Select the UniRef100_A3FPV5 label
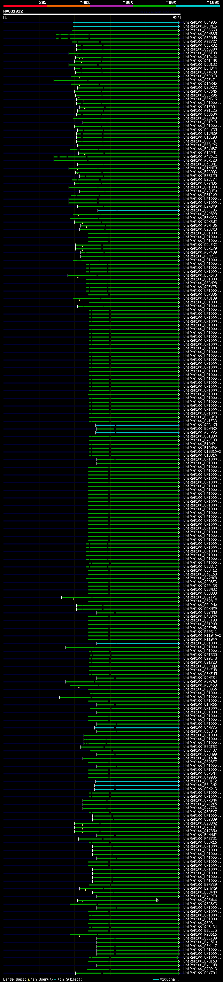This screenshot has height=982, width=223. coord(200,432)
